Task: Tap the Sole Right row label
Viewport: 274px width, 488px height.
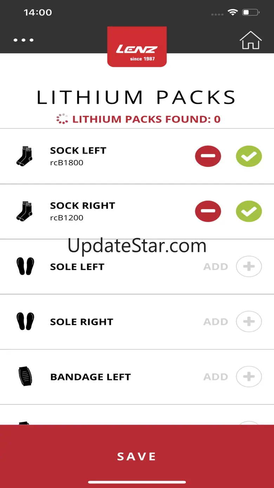Action: [81, 322]
